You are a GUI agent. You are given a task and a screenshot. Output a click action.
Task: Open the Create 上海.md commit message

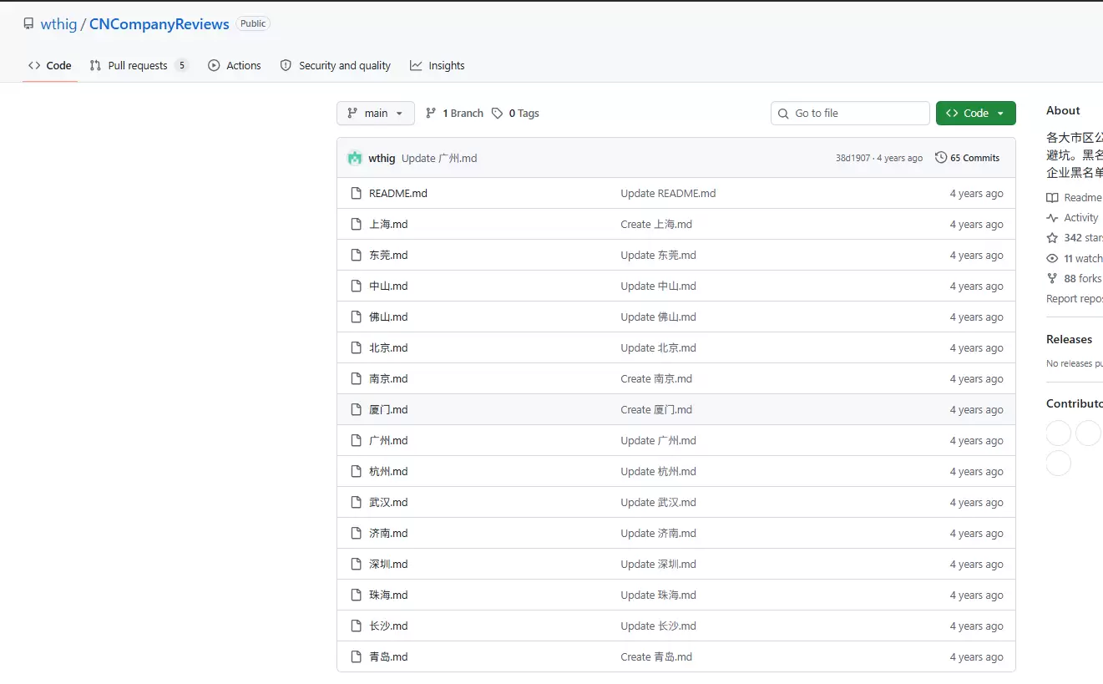656,225
